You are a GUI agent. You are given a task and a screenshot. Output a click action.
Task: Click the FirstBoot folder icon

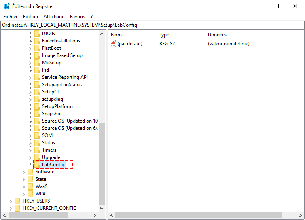point(37,48)
